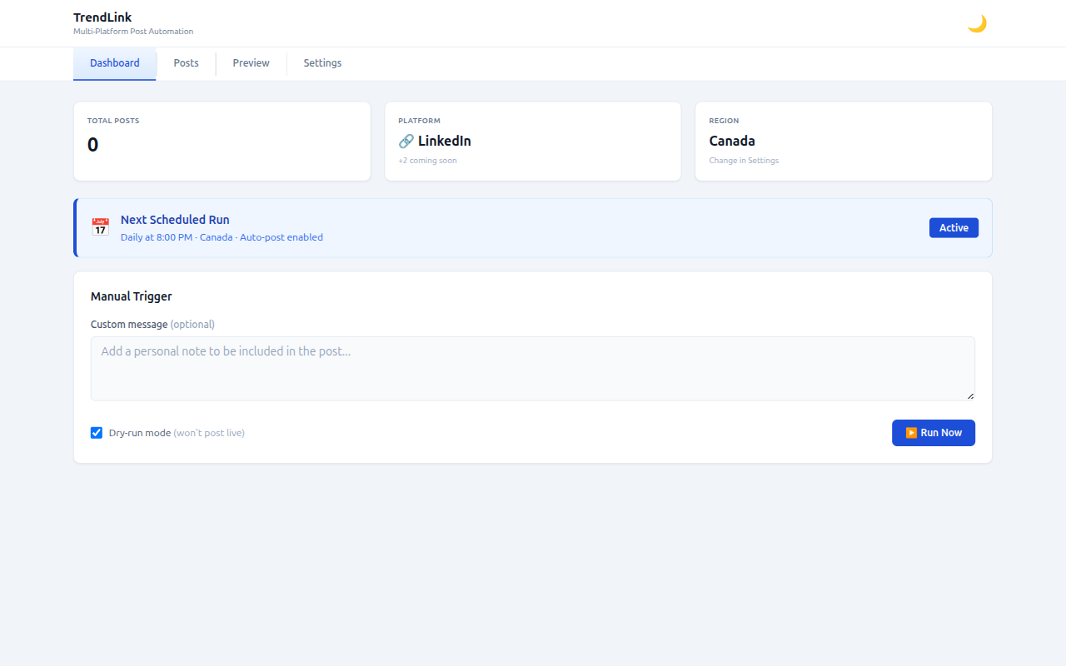Uncheck the Dry-run mode checkbox
This screenshot has height=666, width=1066.
click(x=97, y=433)
